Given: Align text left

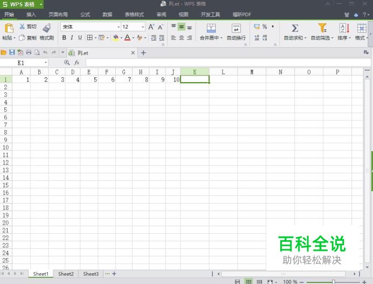Looking at the screenshot, I should pyautogui.click(x=174, y=38).
